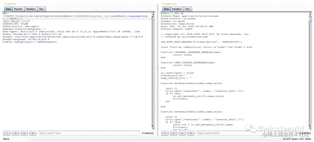314x142 pixels.
Task: Click 'function INTERNAL_PASSWORD_ENABLED(name)' line
Action: [x=191, y=52]
